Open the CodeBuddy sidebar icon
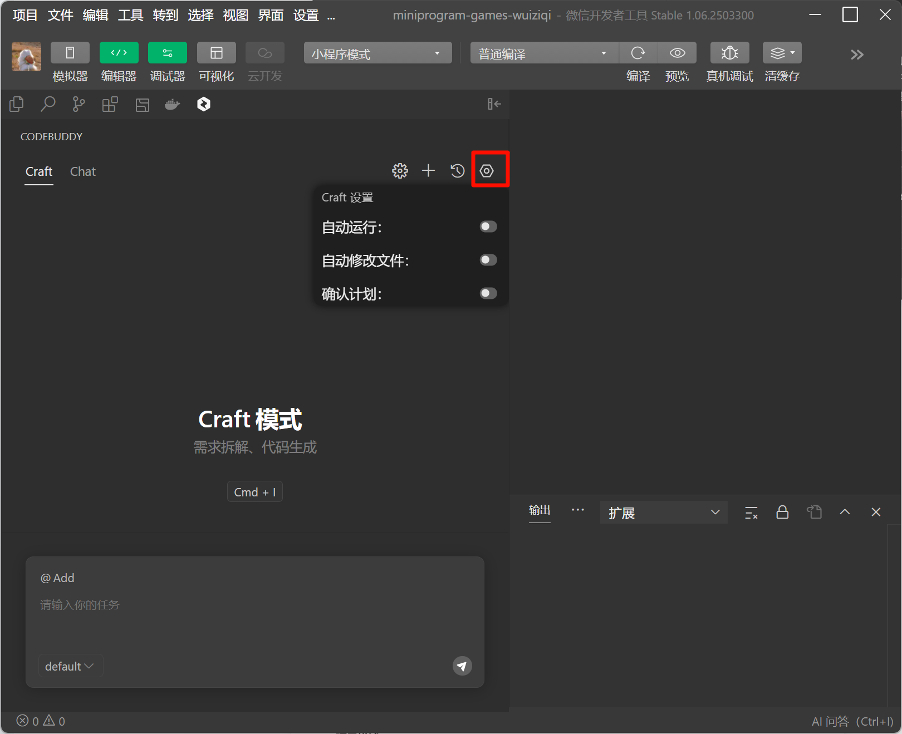This screenshot has height=734, width=902. [x=204, y=104]
